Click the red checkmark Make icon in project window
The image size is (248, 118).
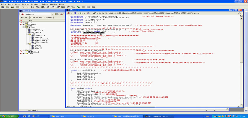[62, 14]
